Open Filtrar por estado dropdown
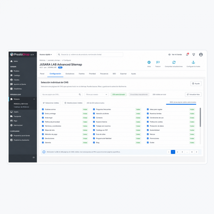Viewport: 214px width, 214px height. coord(97,95)
